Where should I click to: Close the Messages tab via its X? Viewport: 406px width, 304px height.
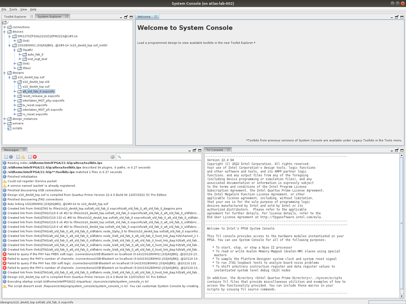click(24, 150)
